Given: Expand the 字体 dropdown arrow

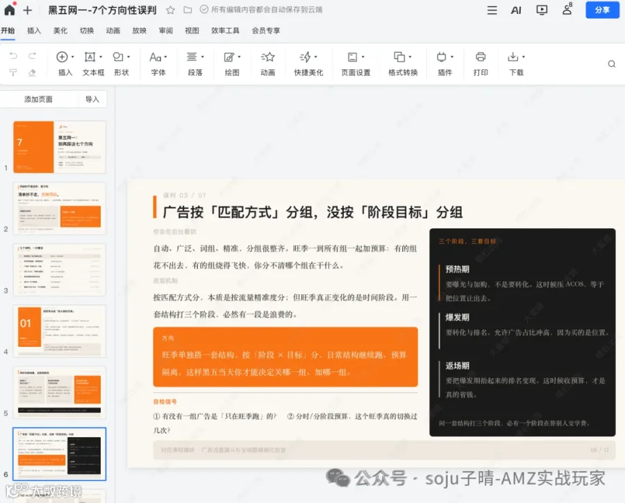Looking at the screenshot, I should coord(165,57).
